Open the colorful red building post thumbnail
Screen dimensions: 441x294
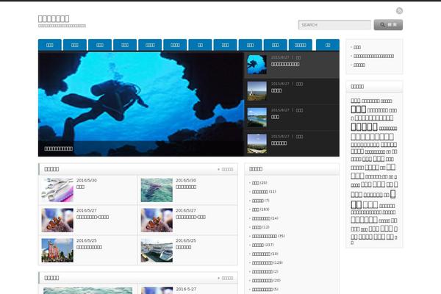point(57,251)
